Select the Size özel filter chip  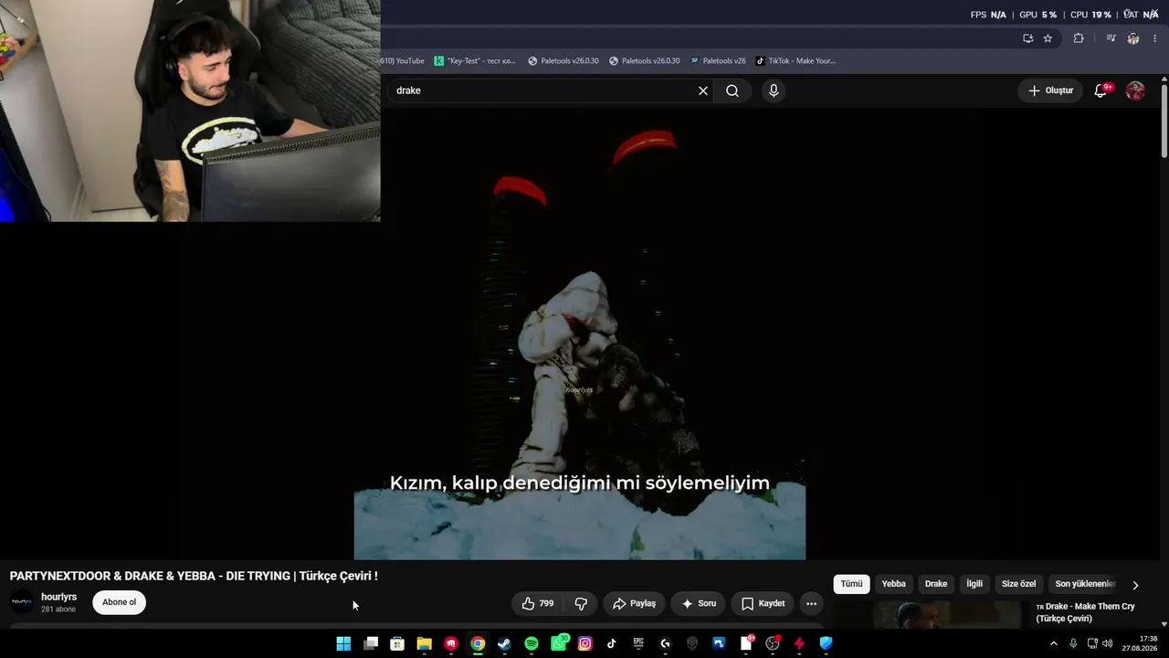[1018, 584]
